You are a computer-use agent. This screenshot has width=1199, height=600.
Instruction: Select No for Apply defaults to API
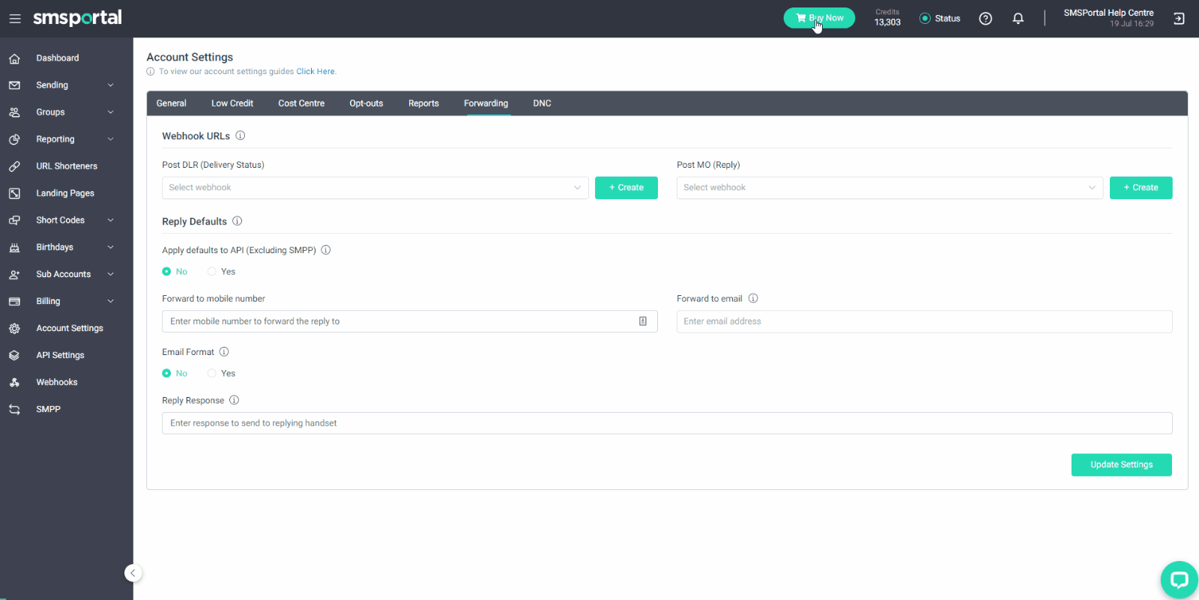[166, 271]
